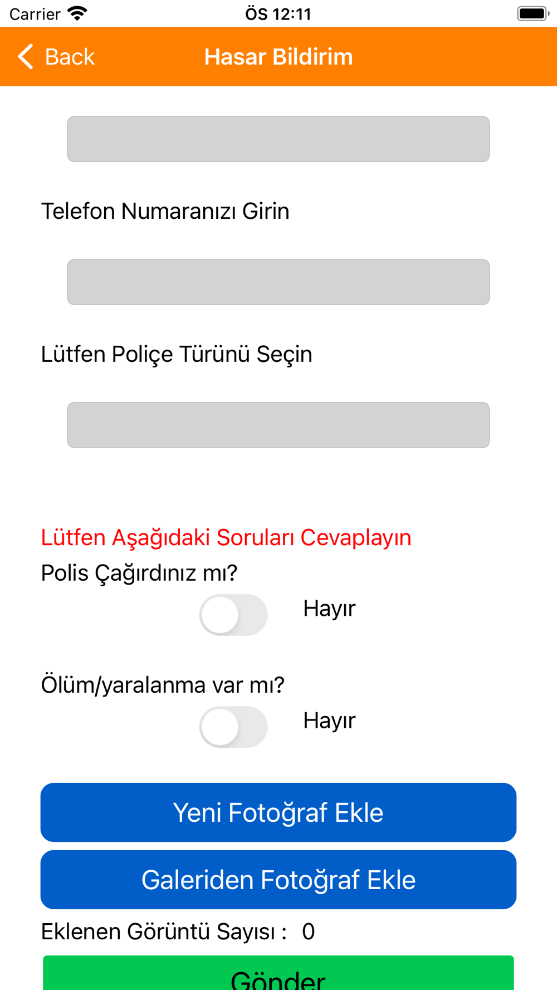Tap the Carrier status text

pos(35,14)
